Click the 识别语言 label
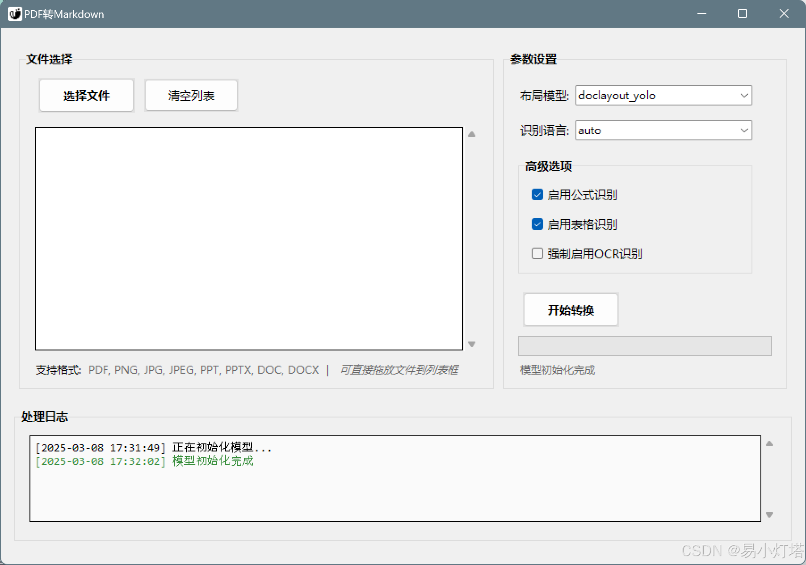This screenshot has height=565, width=806. coord(544,131)
